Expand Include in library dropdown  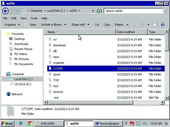54,25
